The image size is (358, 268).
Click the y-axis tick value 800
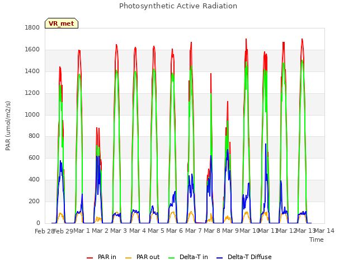coord(34,136)
